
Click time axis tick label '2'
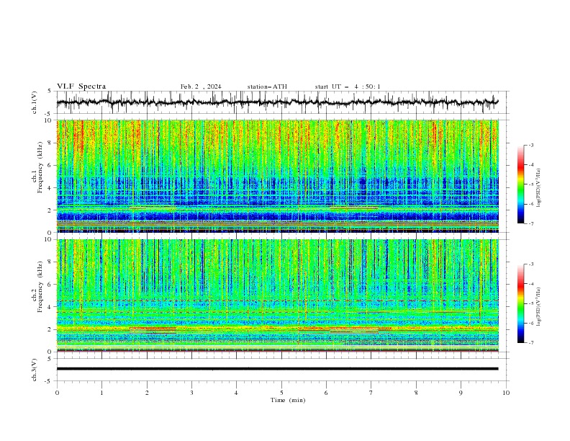tap(147, 393)
